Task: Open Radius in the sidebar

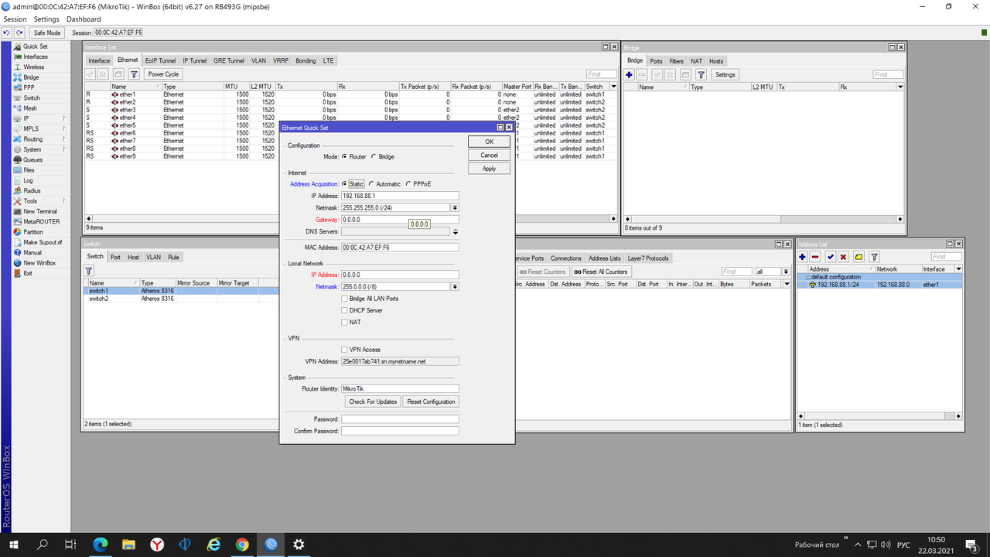Action: pos(32,190)
